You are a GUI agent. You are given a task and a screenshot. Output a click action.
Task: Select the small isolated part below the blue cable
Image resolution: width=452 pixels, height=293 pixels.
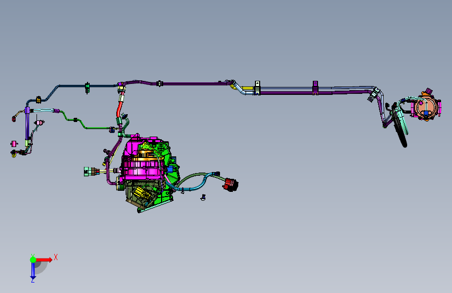[203, 198]
